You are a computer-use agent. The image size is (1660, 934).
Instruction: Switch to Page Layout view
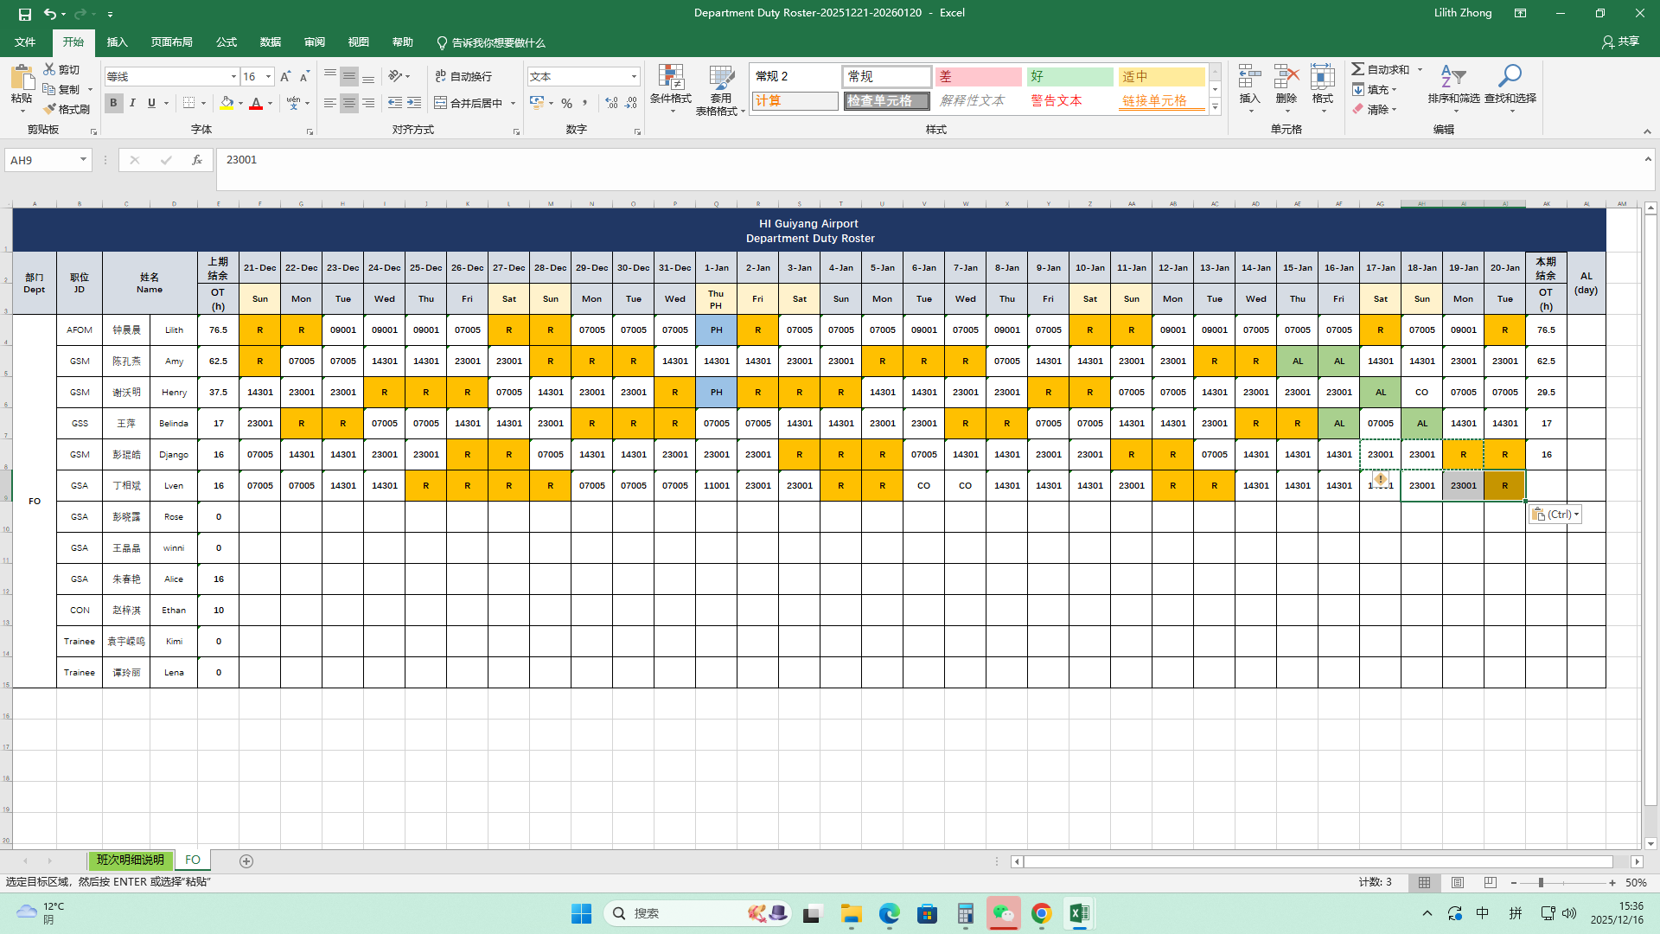tap(1458, 883)
